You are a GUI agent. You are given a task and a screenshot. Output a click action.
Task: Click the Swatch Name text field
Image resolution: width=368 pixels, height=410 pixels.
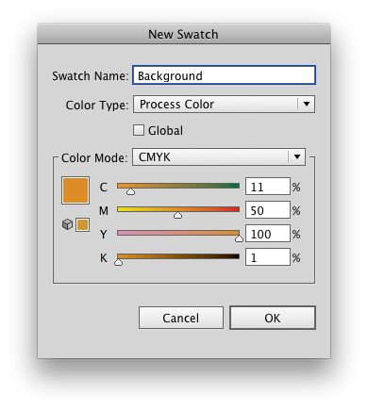click(224, 75)
